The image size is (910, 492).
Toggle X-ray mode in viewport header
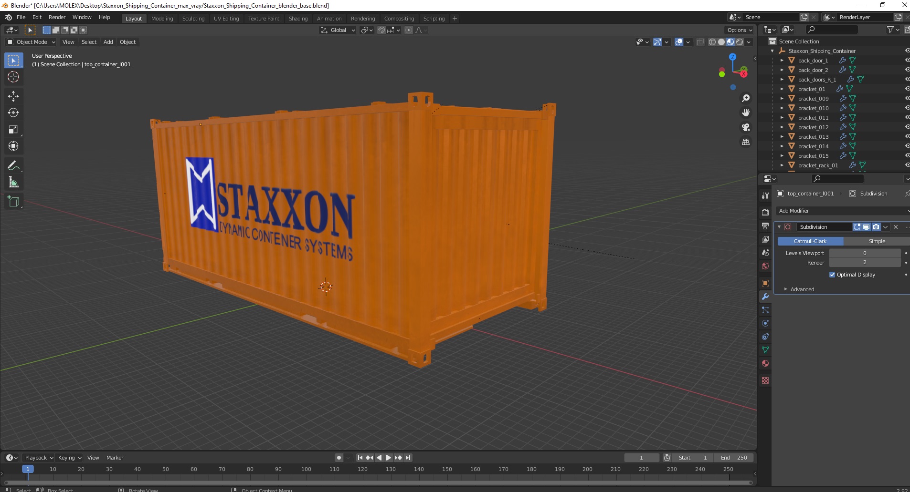coord(700,42)
